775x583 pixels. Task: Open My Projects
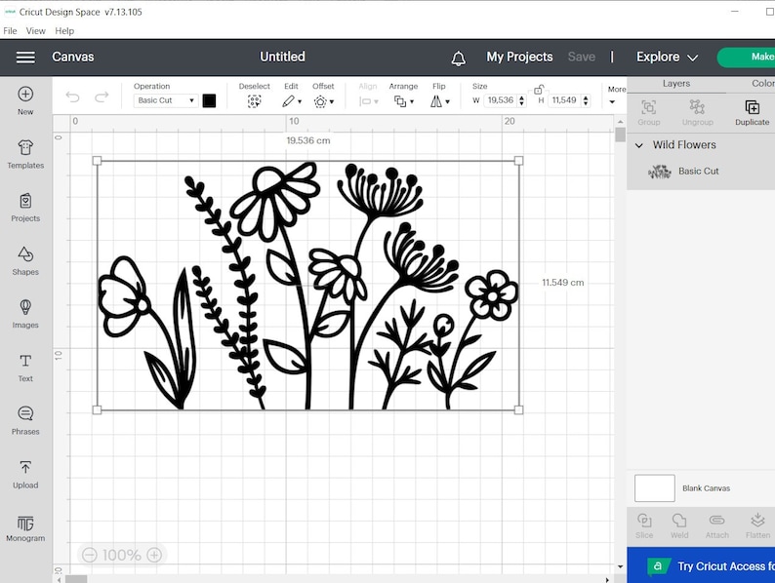click(519, 58)
